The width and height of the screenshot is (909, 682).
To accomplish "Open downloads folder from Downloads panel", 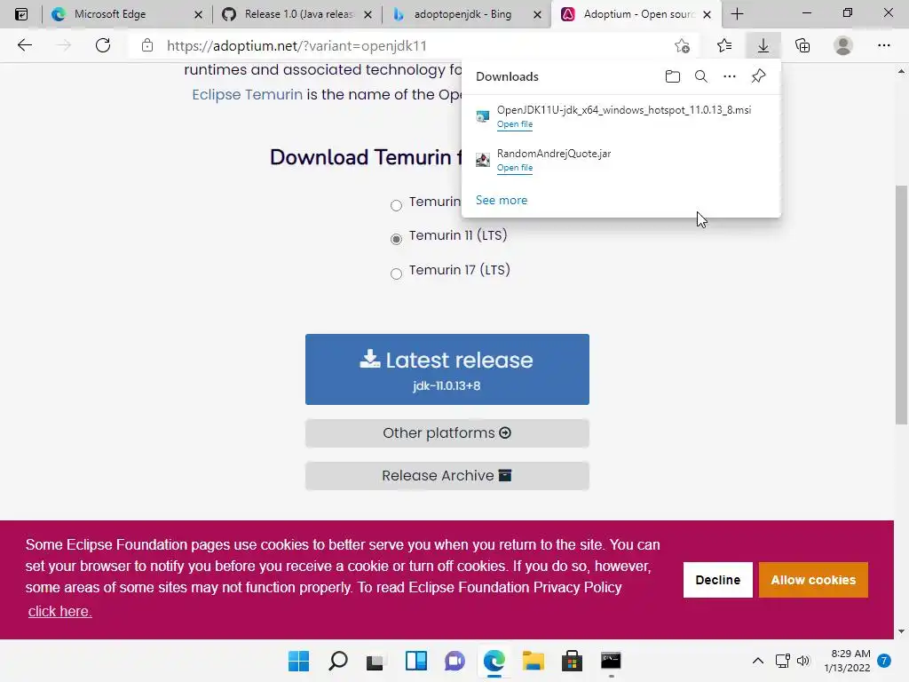I will tap(673, 76).
